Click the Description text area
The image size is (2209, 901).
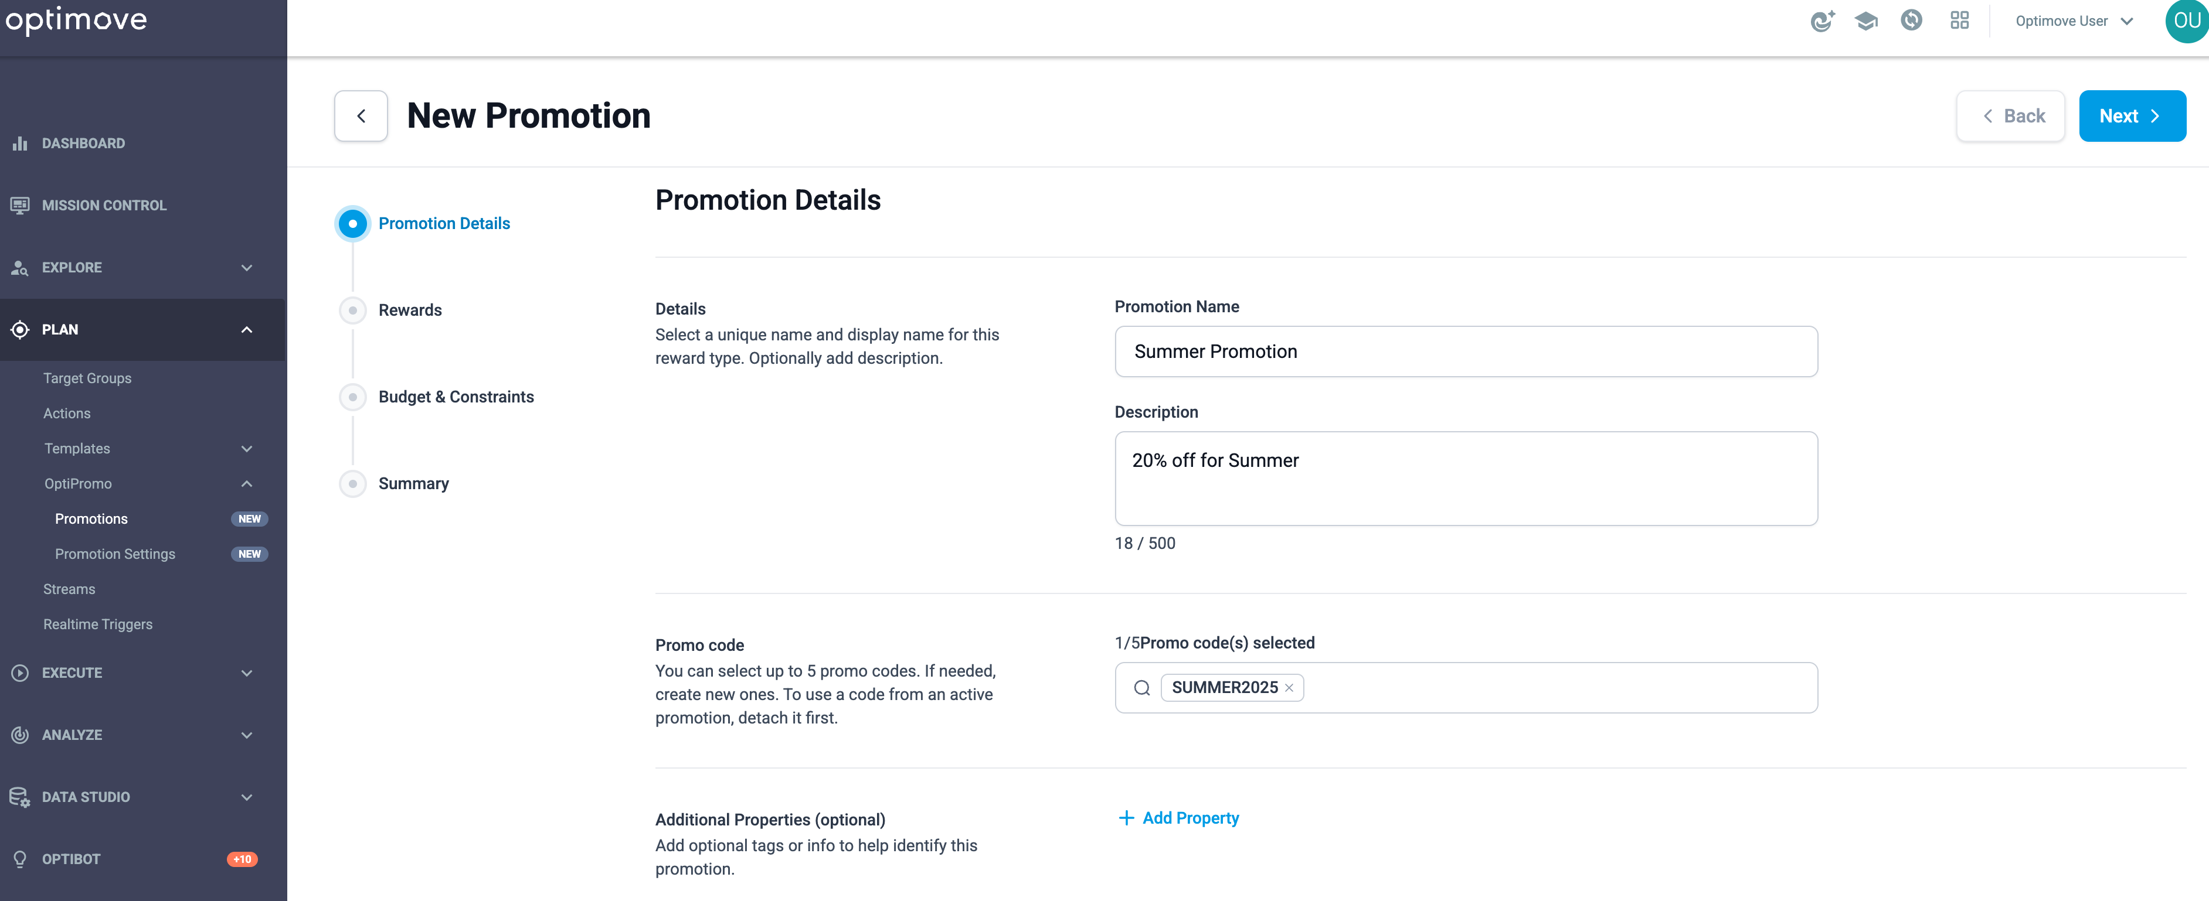[x=1466, y=479]
